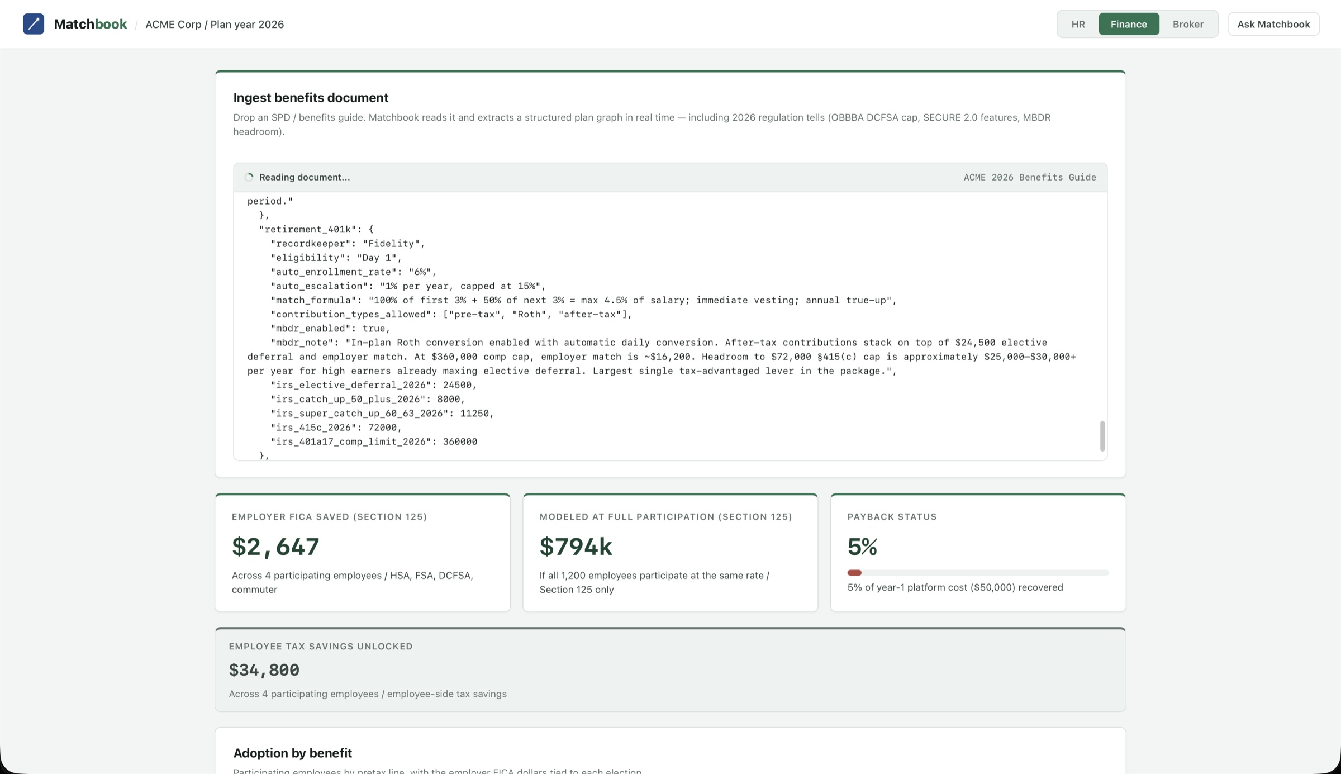Viewport: 1341px width, 774px height.
Task: Click the "eligibility": "Day 1" line
Action: 336,258
